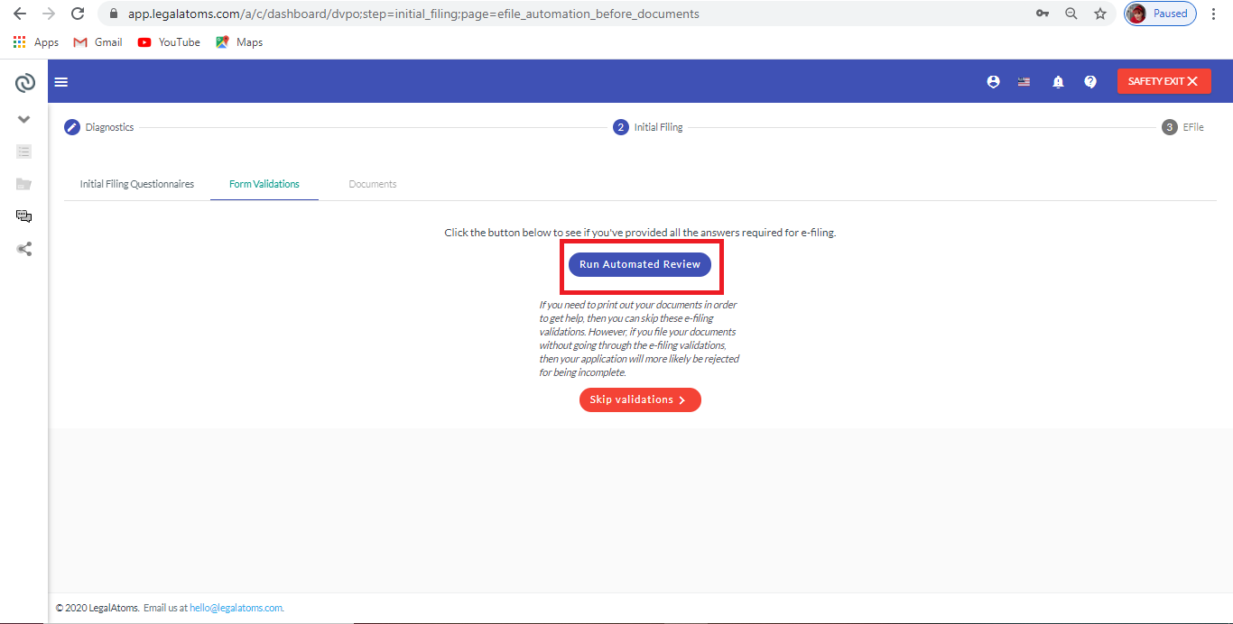1233x624 pixels.
Task: Open the Gmail bookmark
Action: pos(97,42)
